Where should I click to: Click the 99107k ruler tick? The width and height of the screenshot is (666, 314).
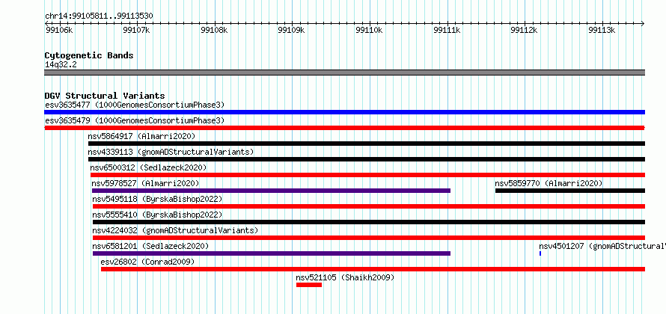[137, 30]
